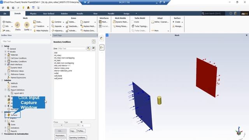
Task: Click the Profiles button
Action: pos(81,131)
